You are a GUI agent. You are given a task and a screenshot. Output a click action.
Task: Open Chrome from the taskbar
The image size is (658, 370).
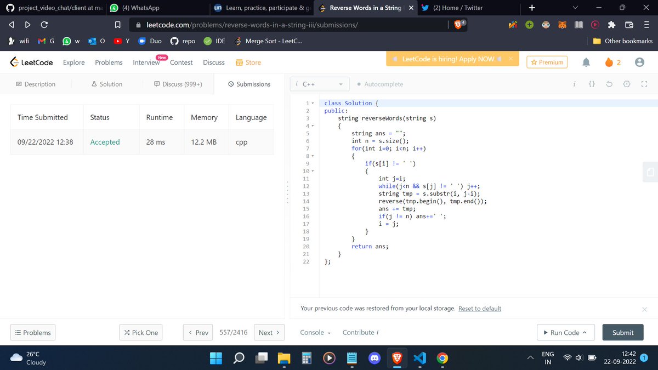(x=443, y=358)
